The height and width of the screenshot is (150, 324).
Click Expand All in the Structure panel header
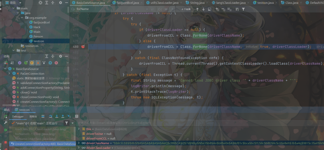(x=47, y=56)
